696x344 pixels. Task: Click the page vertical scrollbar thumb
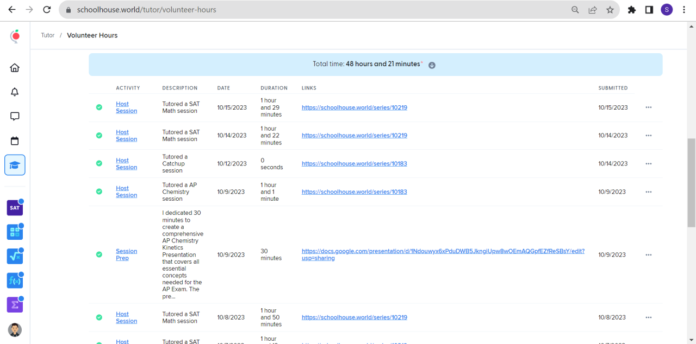[x=691, y=183]
